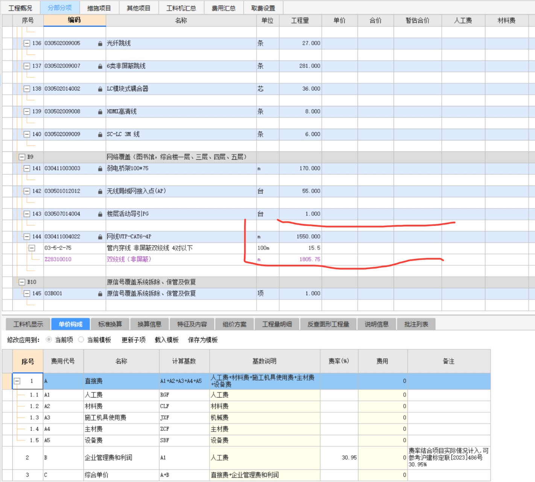Open the 换算信息 tab
This screenshot has height=482, width=535.
(x=149, y=324)
